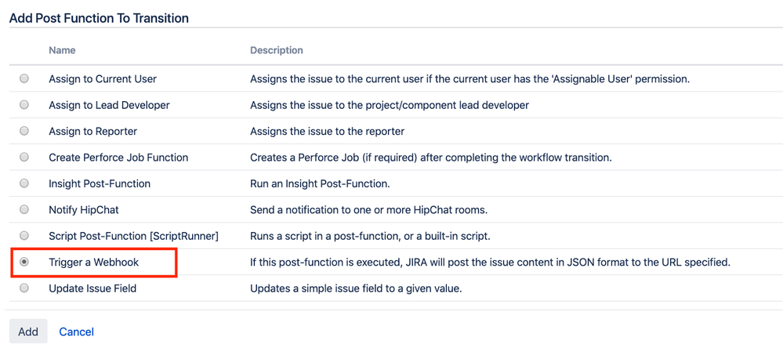
Task: Click the Script Post-Function [ScriptRunner] label
Action: [x=134, y=236]
